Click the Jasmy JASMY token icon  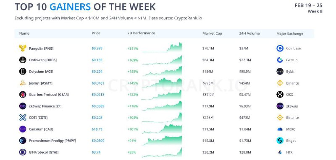click(23, 83)
